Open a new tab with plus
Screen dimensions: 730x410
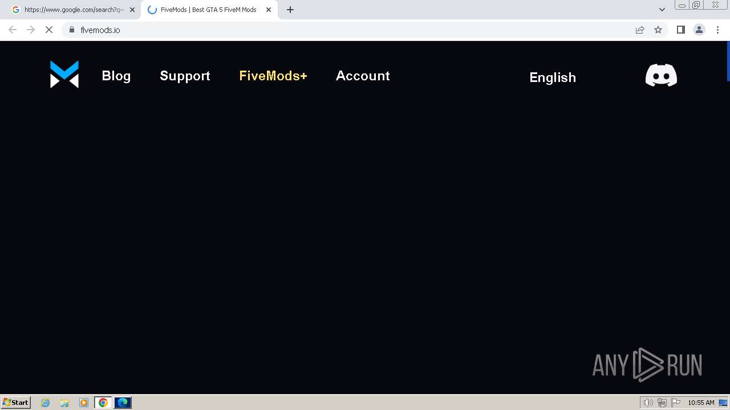290,10
